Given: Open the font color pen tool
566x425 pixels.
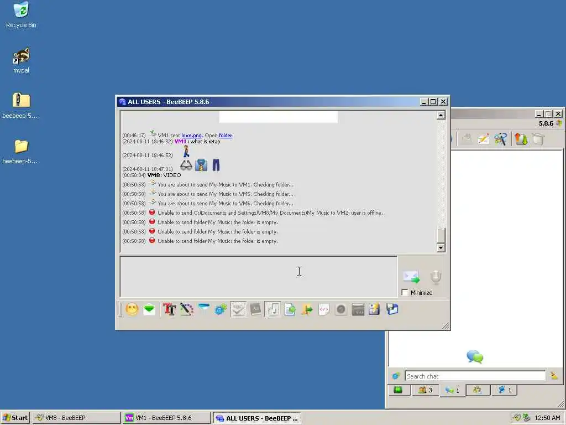Looking at the screenshot, I should 187,309.
